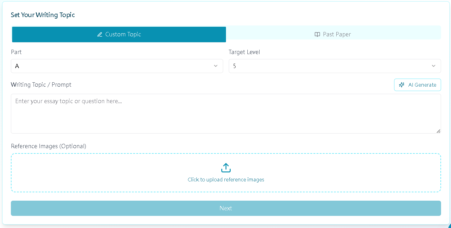This screenshot has width=451, height=228.
Task: Click the "Reference Images (Optional)" label
Action: (x=48, y=146)
